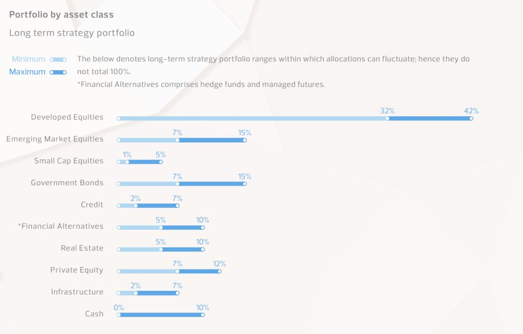
Task: Click the Infrastructure 7% maximum endpoint
Action: (178, 293)
